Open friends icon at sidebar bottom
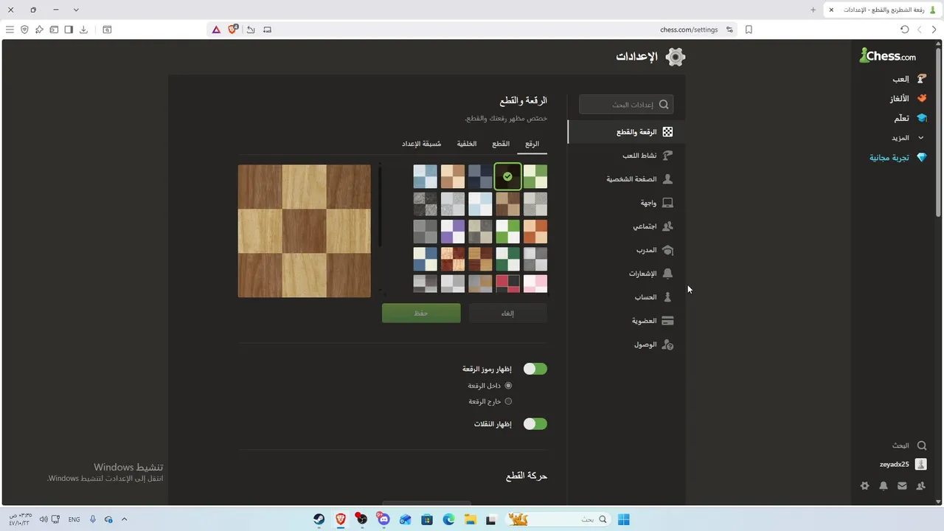The width and height of the screenshot is (944, 531). (920, 486)
